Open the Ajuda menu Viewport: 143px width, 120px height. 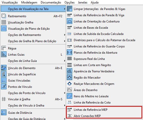click(94, 2)
